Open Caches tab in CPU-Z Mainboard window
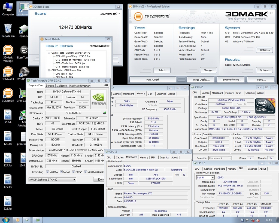279x223 pixels. coord(120,157)
